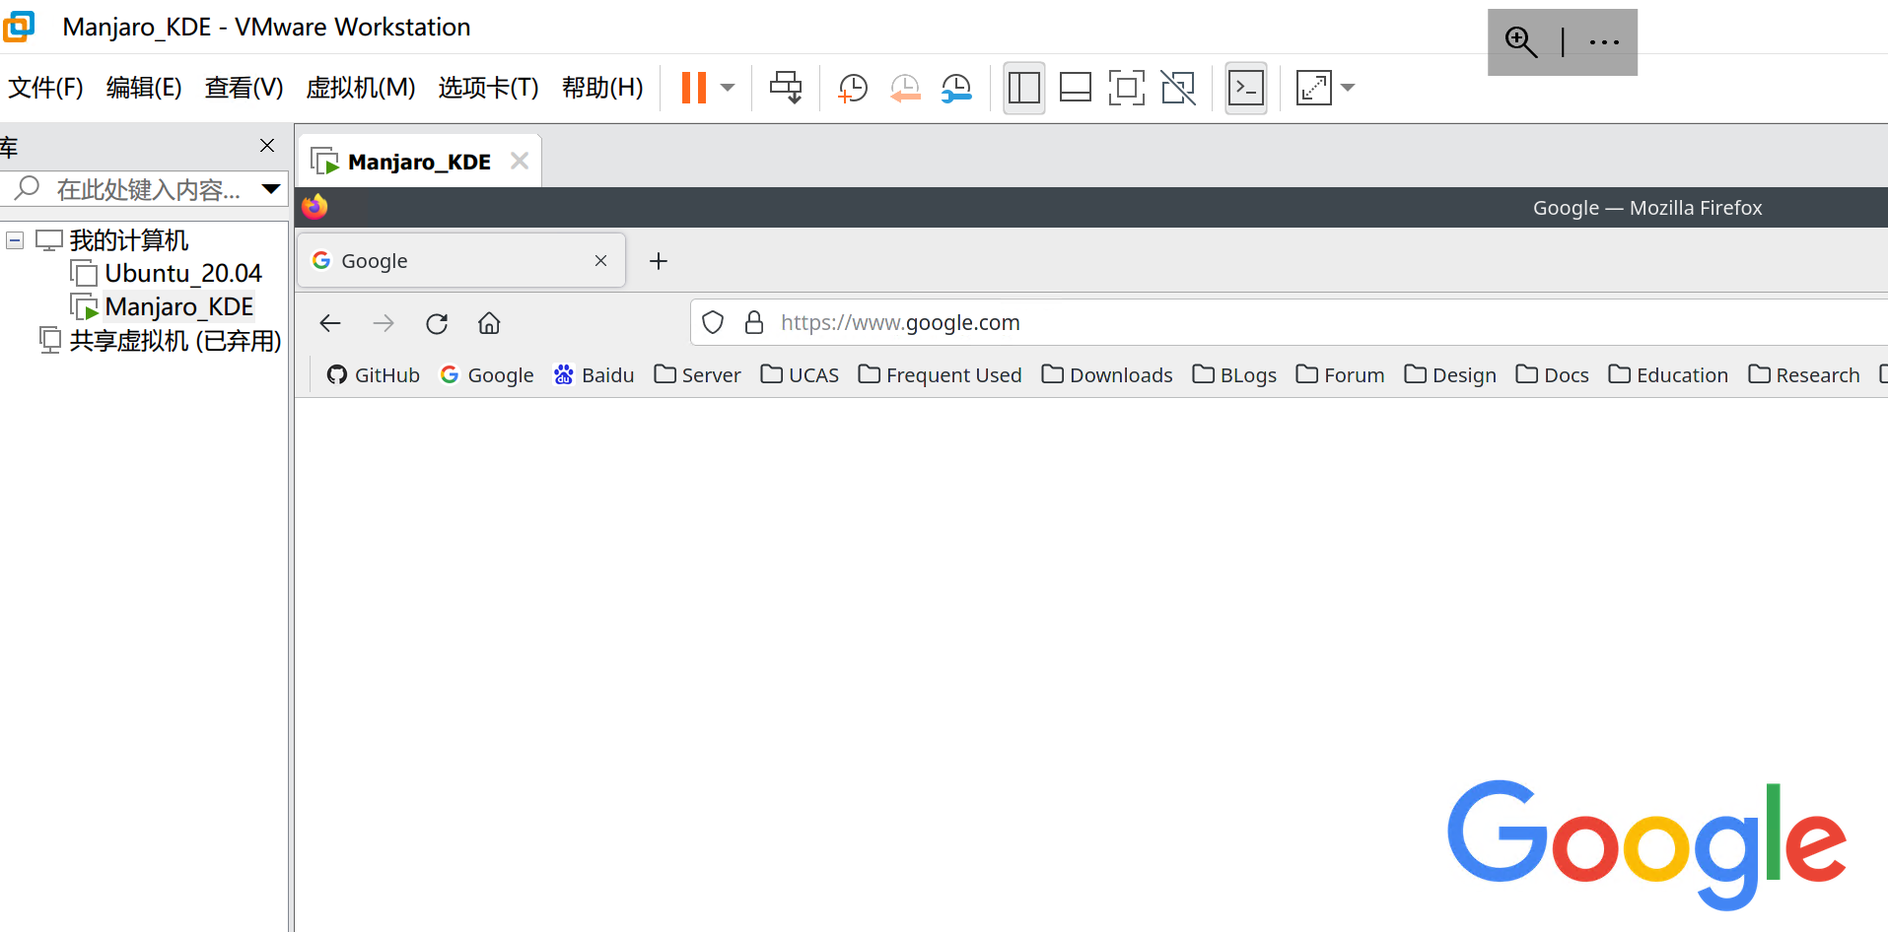This screenshot has height=932, width=1888.
Task: Select 共享虚拟机 (已弃用) item
Action: [175, 341]
